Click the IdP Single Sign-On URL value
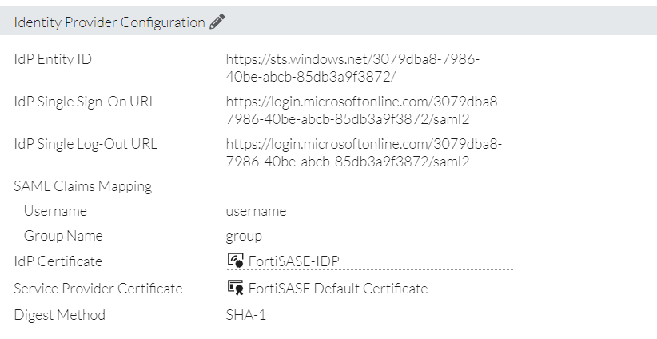The image size is (657, 339). [x=364, y=110]
